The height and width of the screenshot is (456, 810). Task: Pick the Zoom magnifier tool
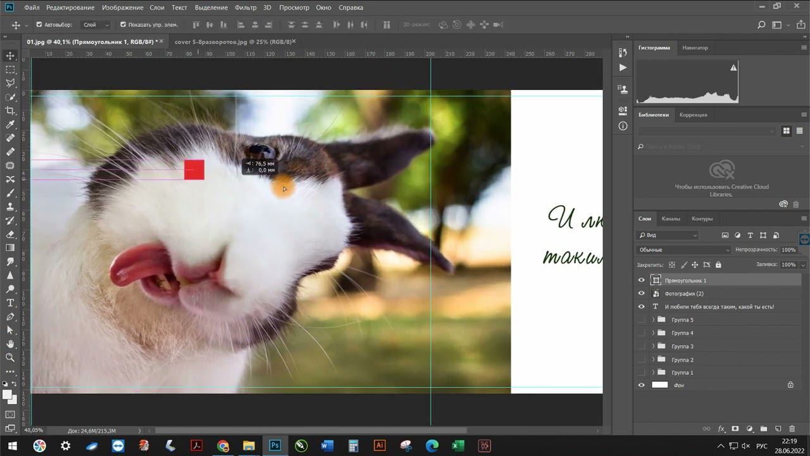tap(10, 358)
